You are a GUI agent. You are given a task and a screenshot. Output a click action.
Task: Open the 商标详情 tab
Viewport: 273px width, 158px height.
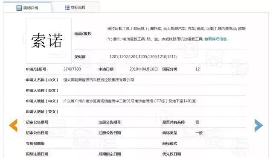point(27,8)
